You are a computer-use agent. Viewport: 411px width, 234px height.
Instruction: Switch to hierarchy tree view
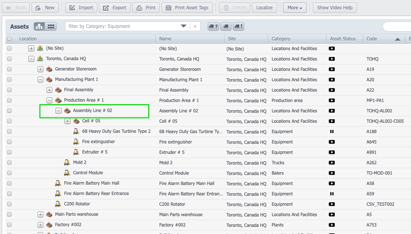(x=39, y=26)
